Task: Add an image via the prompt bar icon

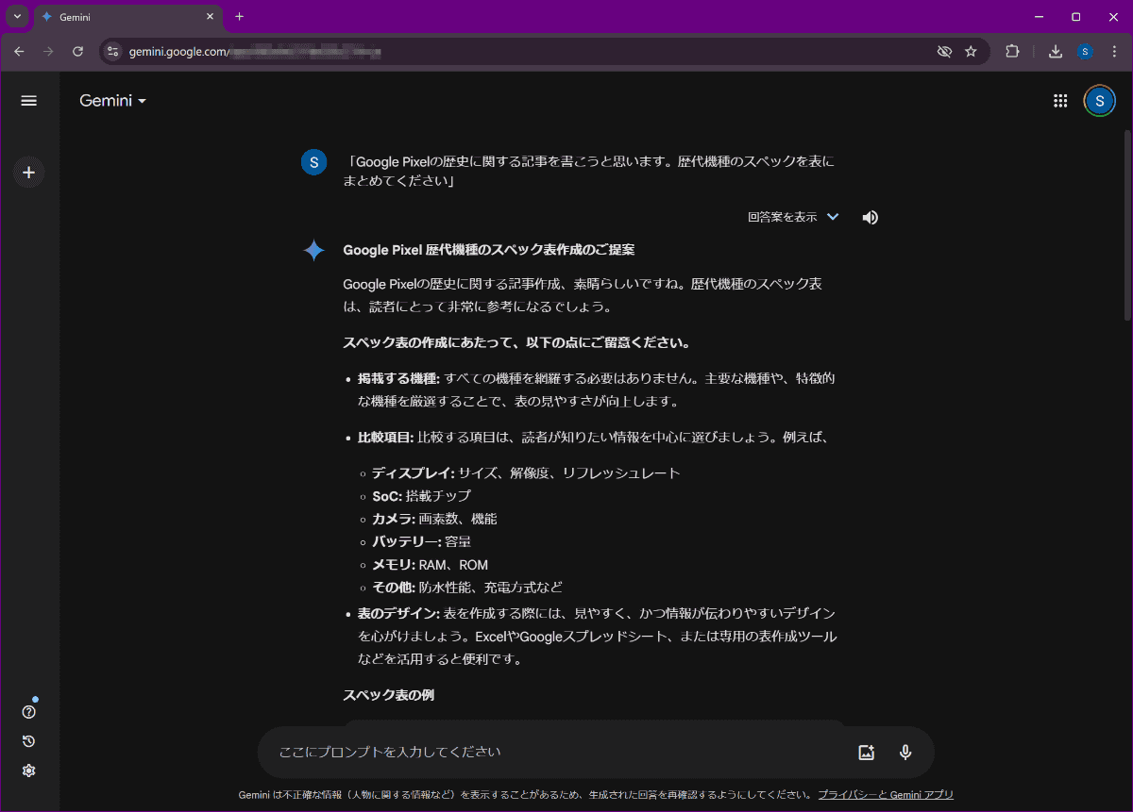Action: point(866,752)
